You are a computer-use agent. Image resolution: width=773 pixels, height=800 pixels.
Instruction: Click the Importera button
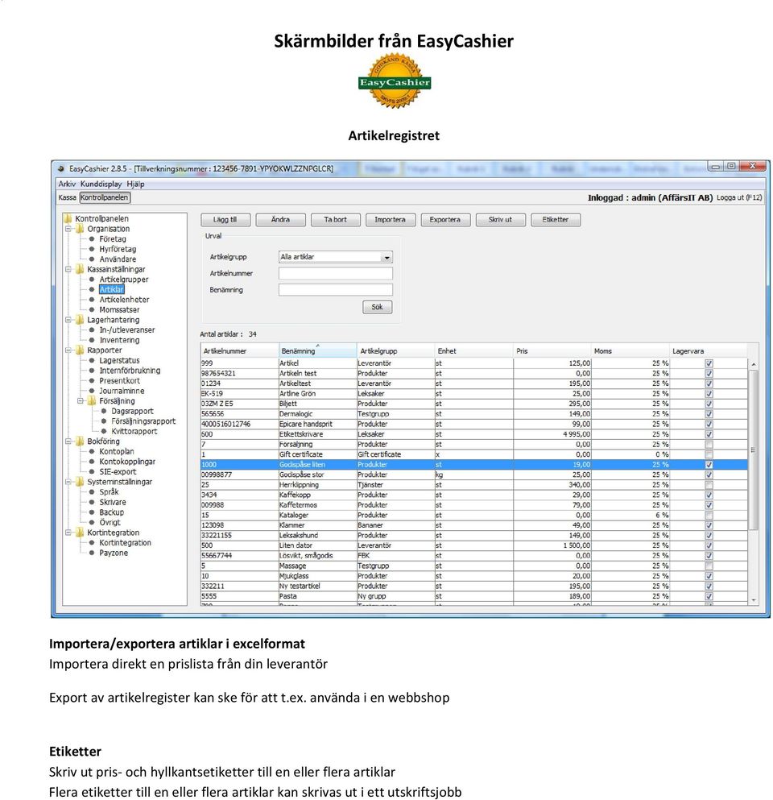[390, 220]
